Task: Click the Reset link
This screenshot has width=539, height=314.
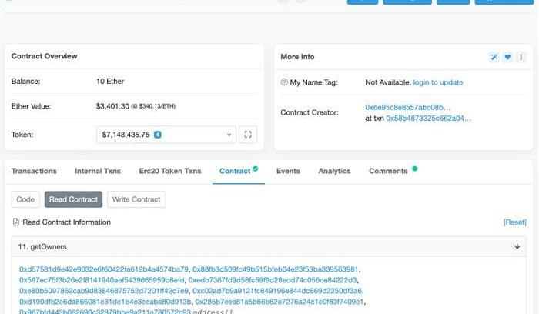Action: (x=514, y=222)
